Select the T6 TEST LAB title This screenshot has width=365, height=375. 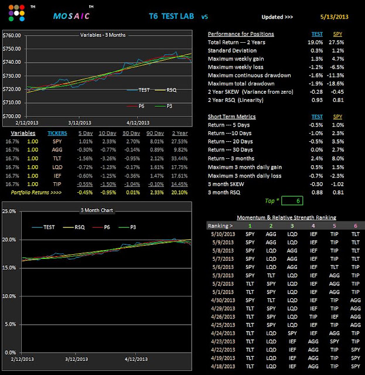tap(171, 16)
